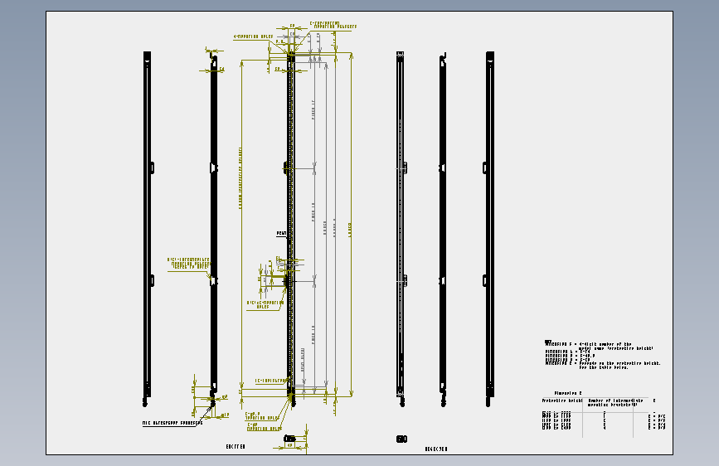The image size is (719, 466).
Task: Select the RECEIVER view label
Action: 436,449
